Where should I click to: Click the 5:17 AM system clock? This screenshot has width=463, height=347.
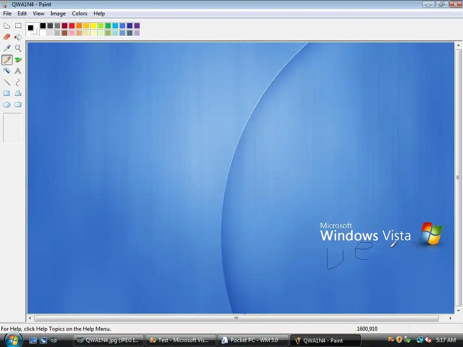[446, 340]
